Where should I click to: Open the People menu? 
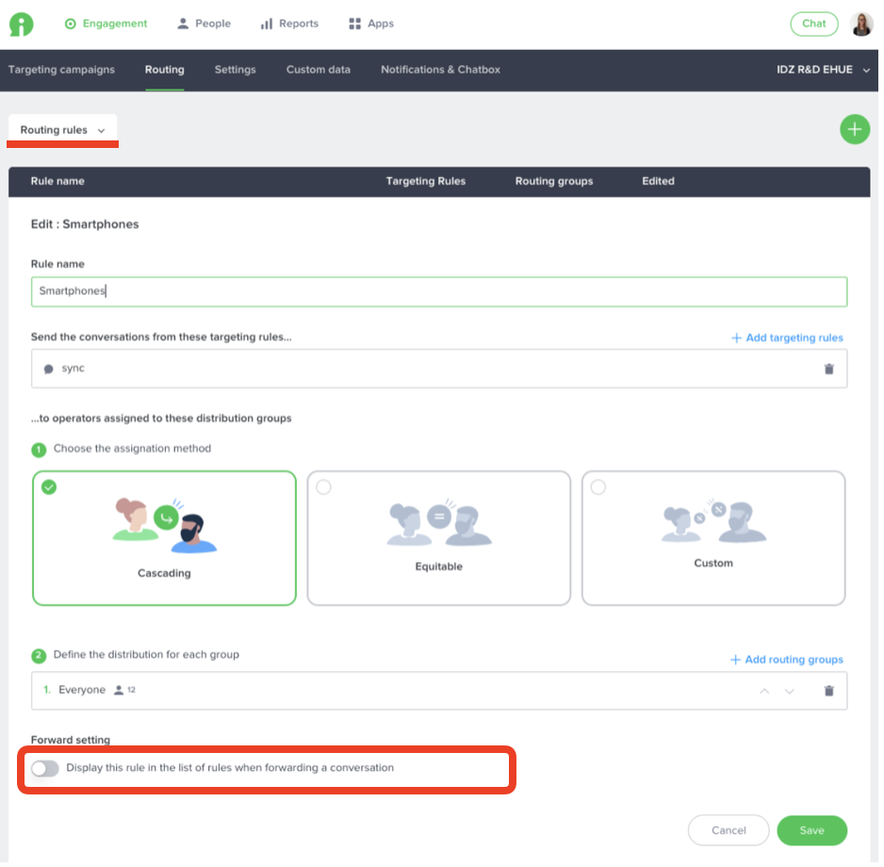pos(205,24)
